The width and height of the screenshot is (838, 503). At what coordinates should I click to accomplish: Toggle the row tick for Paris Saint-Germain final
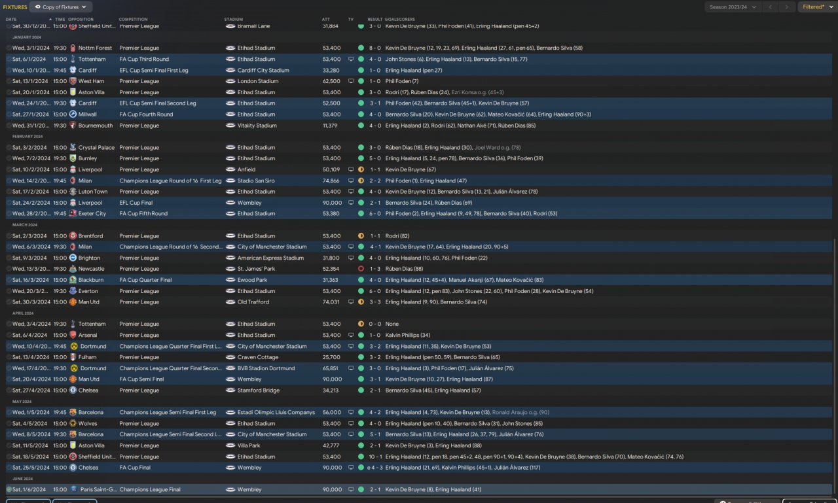point(9,489)
